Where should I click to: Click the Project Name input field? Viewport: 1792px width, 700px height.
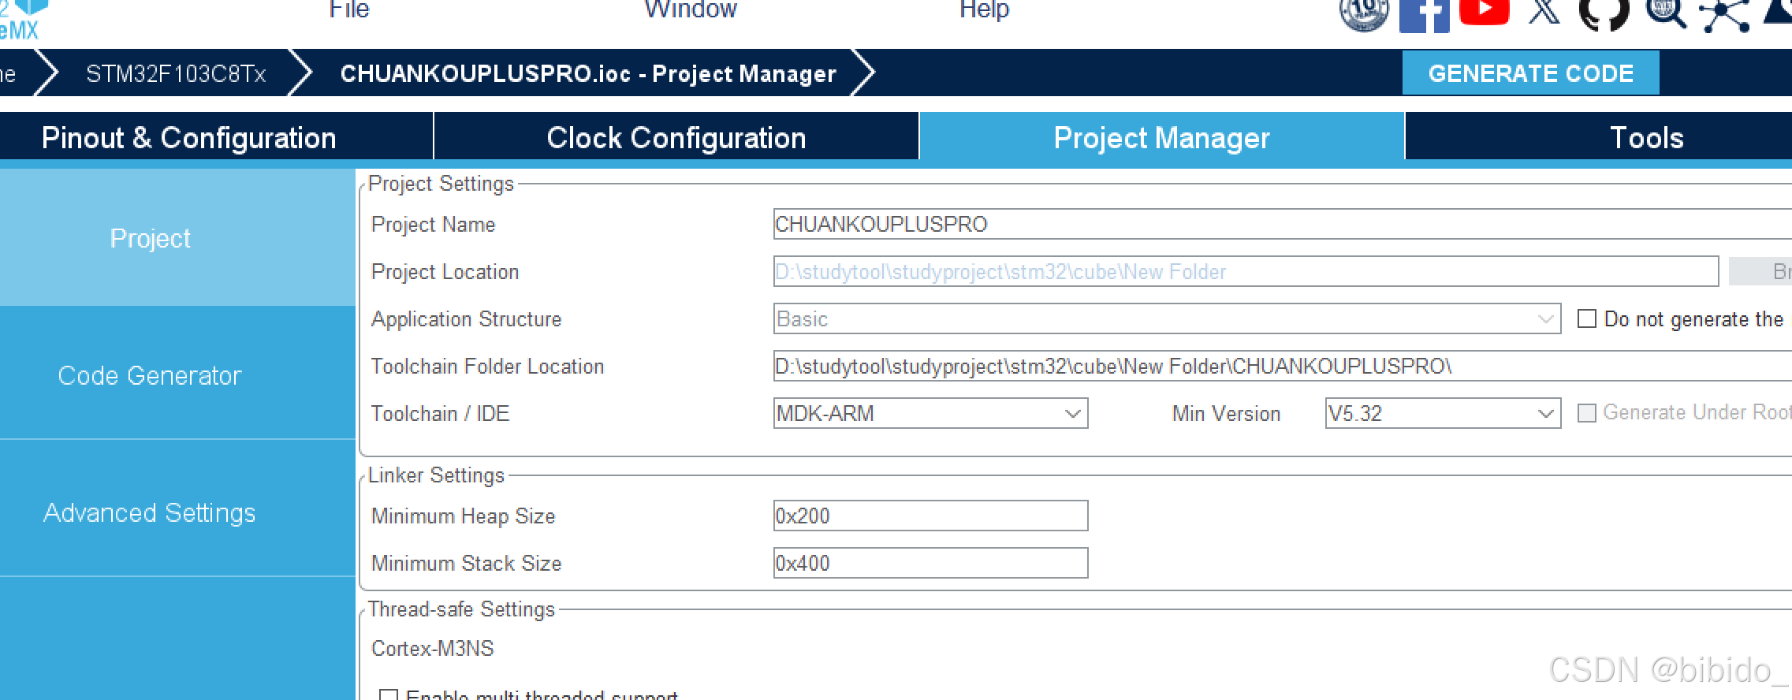[1283, 224]
